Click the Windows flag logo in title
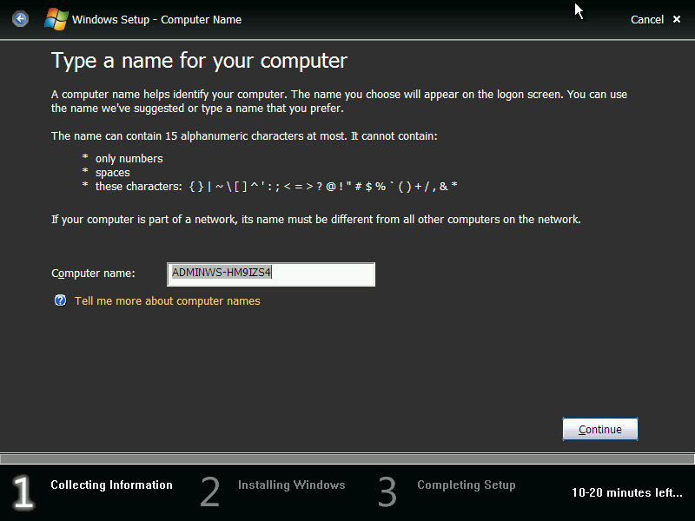This screenshot has height=521, width=695. 56,19
